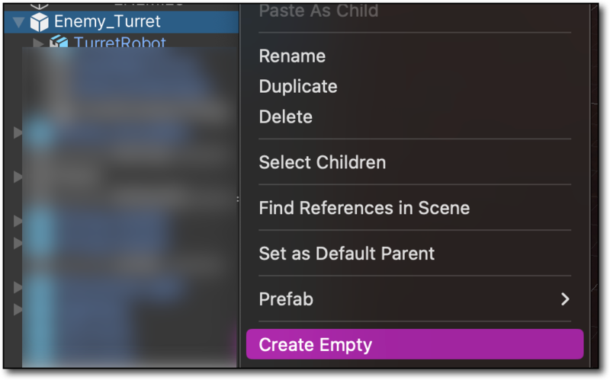
Task: Click the Enemy_Turret cube icon
Action: [39, 21]
